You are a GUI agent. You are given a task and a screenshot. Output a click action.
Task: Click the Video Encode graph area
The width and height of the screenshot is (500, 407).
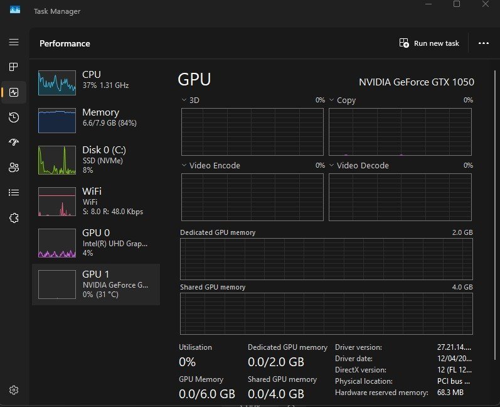[252, 197]
